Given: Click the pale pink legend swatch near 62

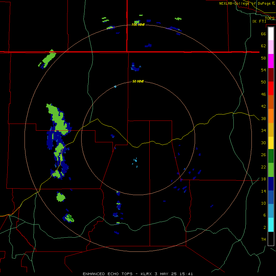Looking at the screenshot, I should pos(271,47).
